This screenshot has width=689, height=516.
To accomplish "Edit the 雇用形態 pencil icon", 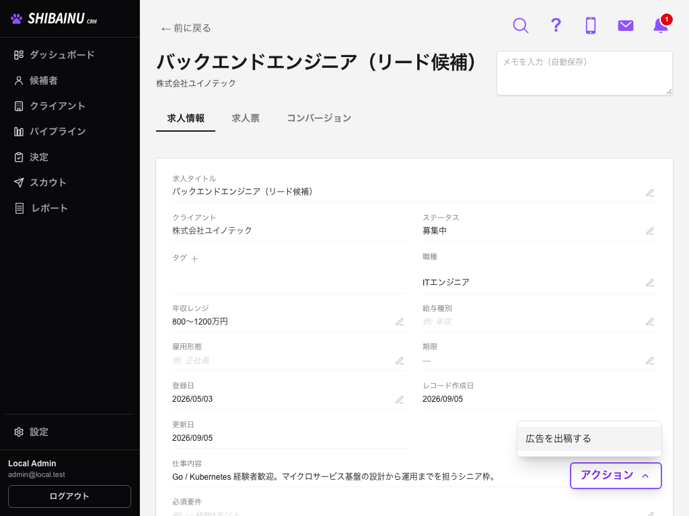I will [400, 361].
